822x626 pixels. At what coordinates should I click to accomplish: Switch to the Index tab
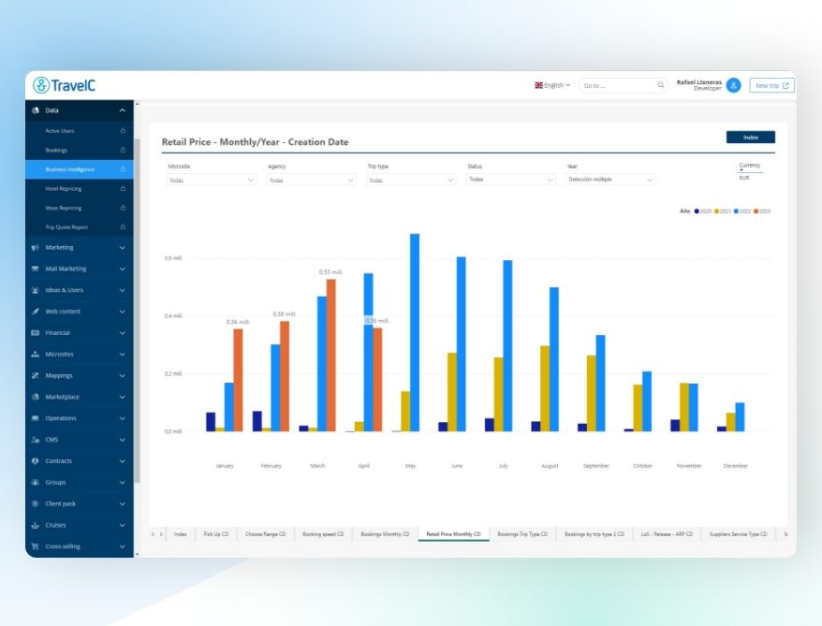coord(181,534)
